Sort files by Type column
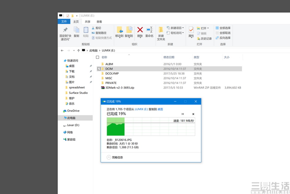 coord(196,57)
